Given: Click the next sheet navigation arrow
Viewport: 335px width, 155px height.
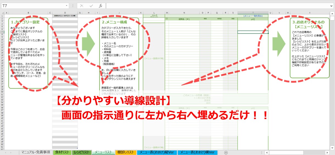Looking at the screenshot, I should (11, 153).
